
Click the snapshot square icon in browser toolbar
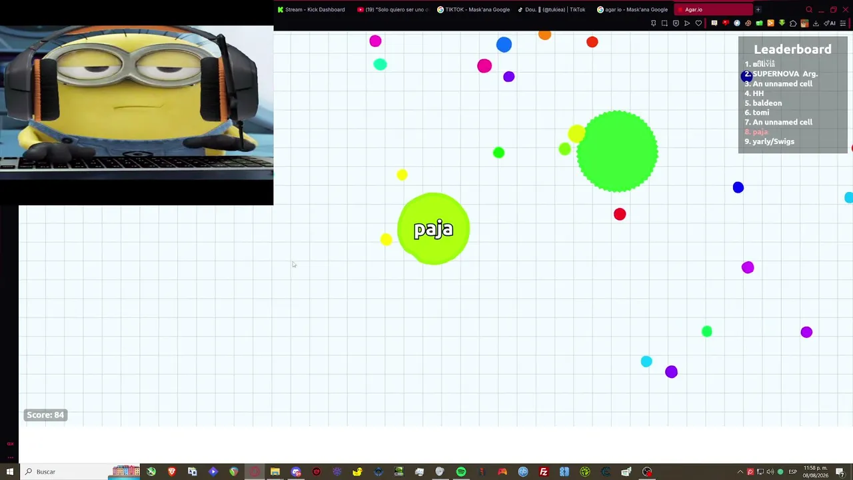click(664, 23)
